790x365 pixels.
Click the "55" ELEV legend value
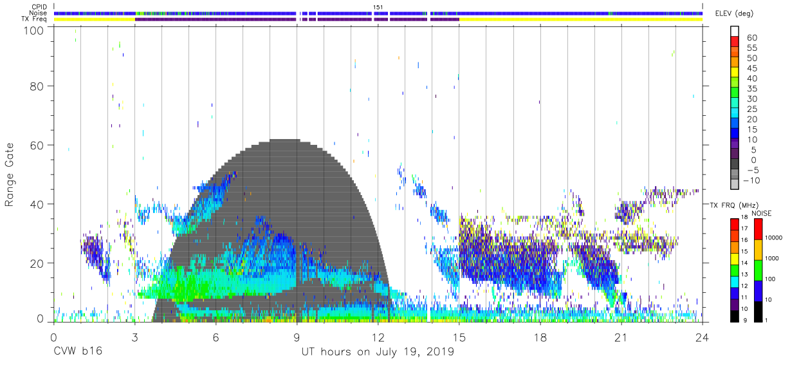[751, 48]
